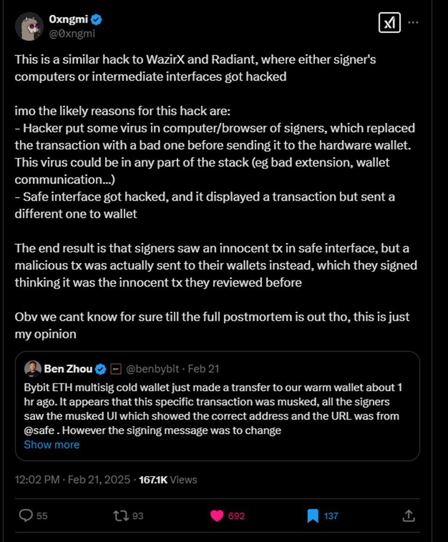This screenshot has height=542, width=448.
Task: Expand Show more in the quoted tweet
Action: pos(51,444)
